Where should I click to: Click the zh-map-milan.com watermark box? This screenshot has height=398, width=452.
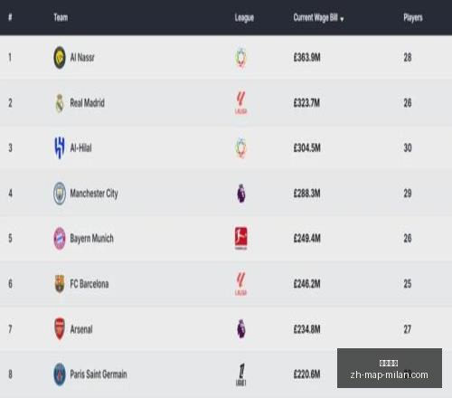390,368
